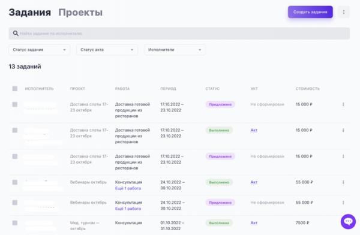Click Доставка готовой продукции in the Выполнено row
Image resolution: width=360 pixels, height=235 pixels.
(x=132, y=136)
